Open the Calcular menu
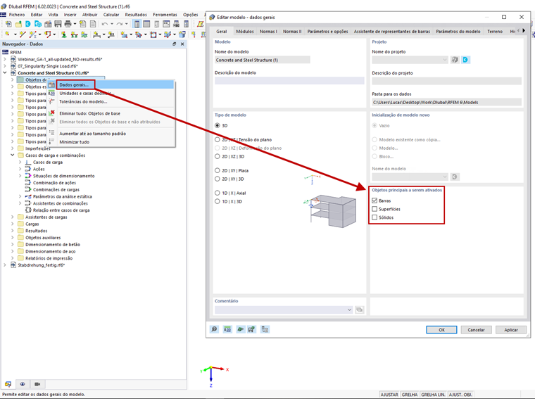 [x=111, y=15]
